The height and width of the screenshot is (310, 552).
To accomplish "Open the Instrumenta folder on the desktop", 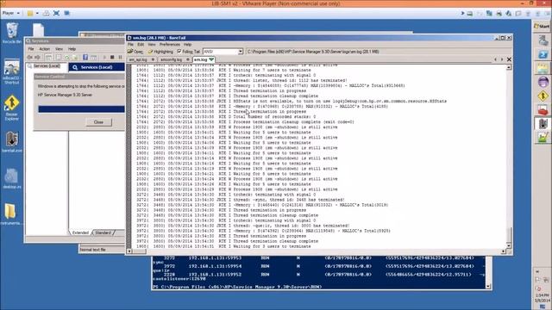I will pyautogui.click(x=11, y=214).
